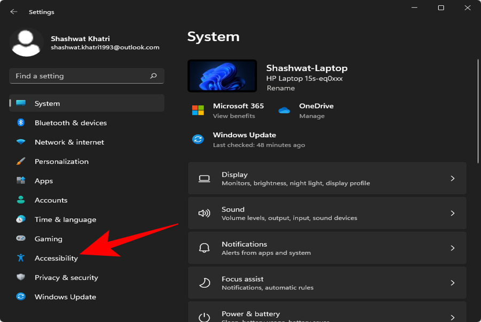Image resolution: width=481 pixels, height=322 pixels.
Task: Go to Network & internet
Action: 87,142
